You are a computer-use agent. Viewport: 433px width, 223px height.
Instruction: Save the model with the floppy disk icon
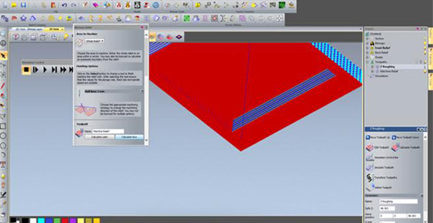tap(23, 5)
